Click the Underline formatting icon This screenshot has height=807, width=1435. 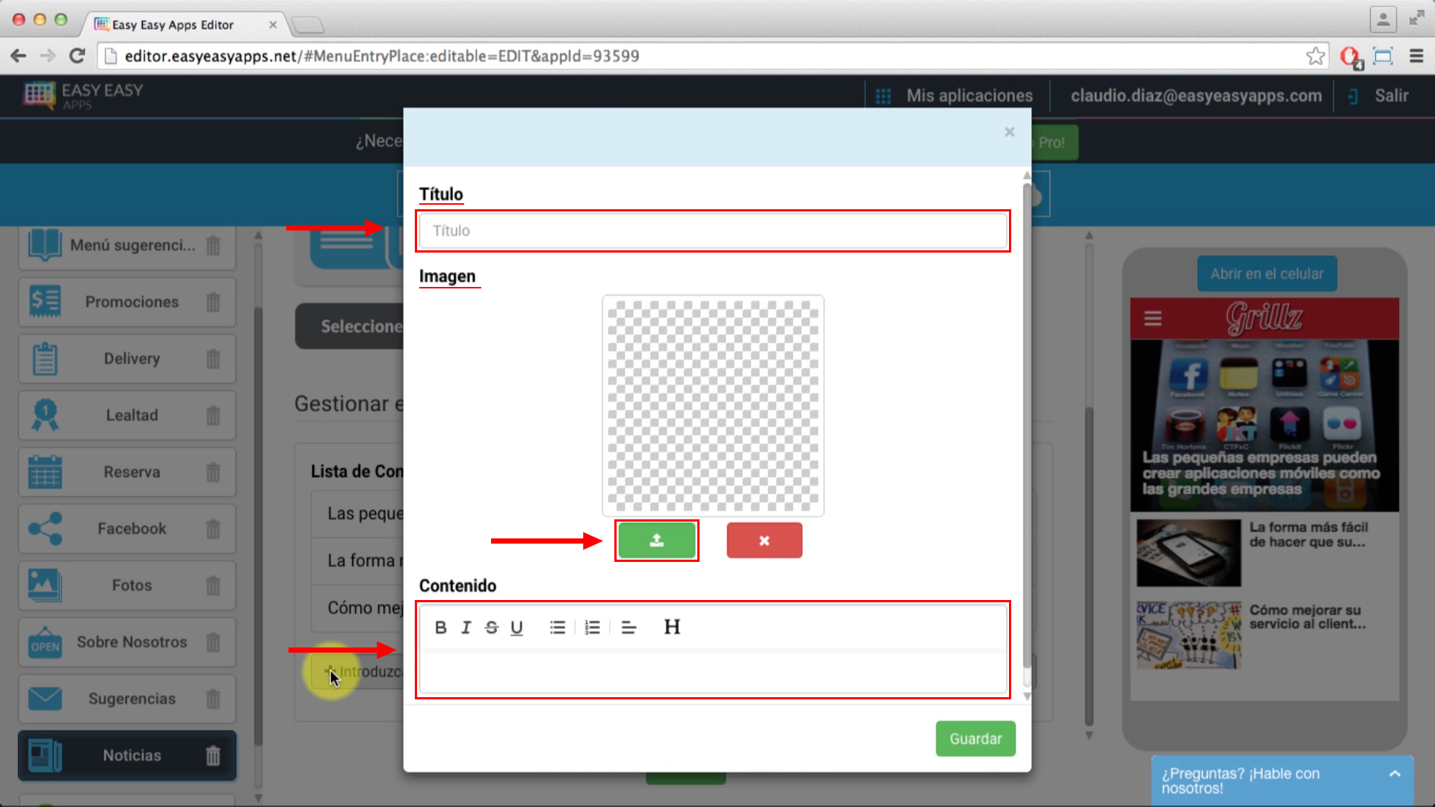[x=516, y=627]
